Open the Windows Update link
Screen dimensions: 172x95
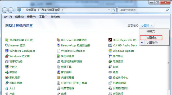(x=124, y=51)
